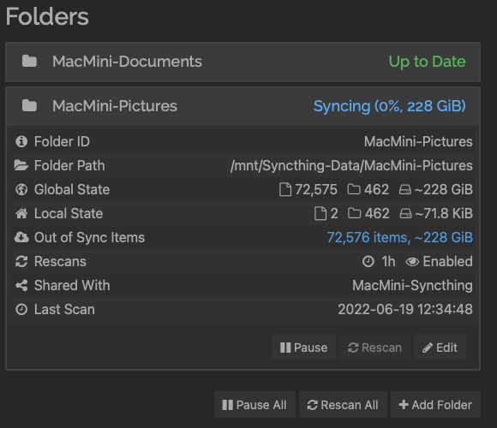Click the MacMini-Pictures folder icon
Image resolution: width=497 pixels, height=428 pixels.
(29, 106)
